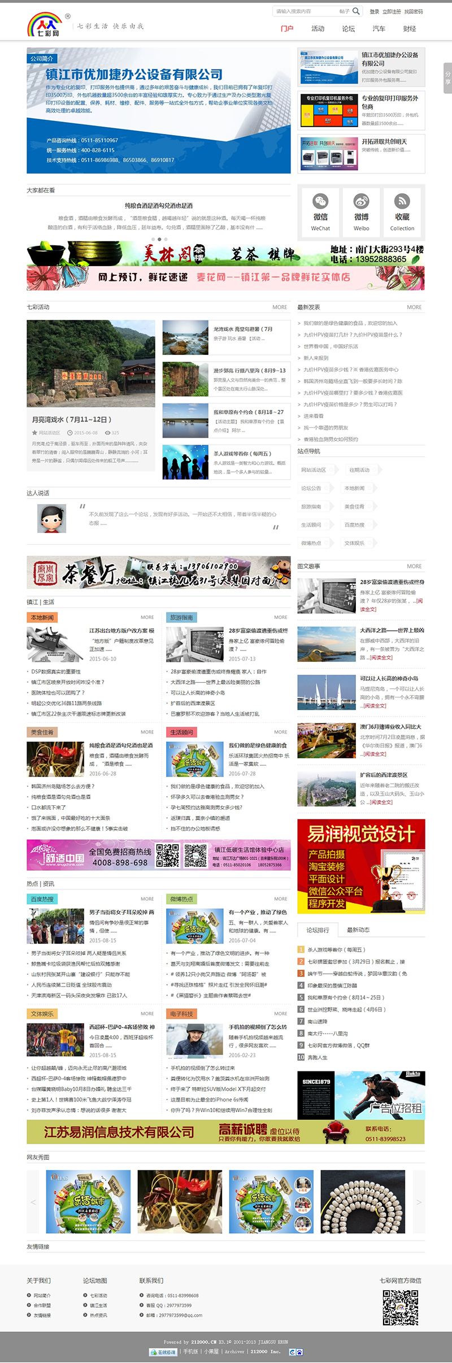Click the search magnifier icon
Image resolution: width=452 pixels, height=1363 pixels.
point(356,11)
